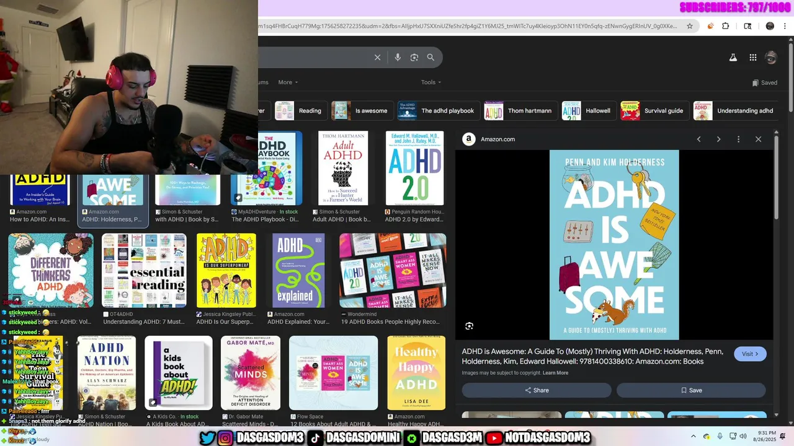794x446 pixels.
Task: Show hidden system tray icons chevron
Action: (x=694, y=436)
